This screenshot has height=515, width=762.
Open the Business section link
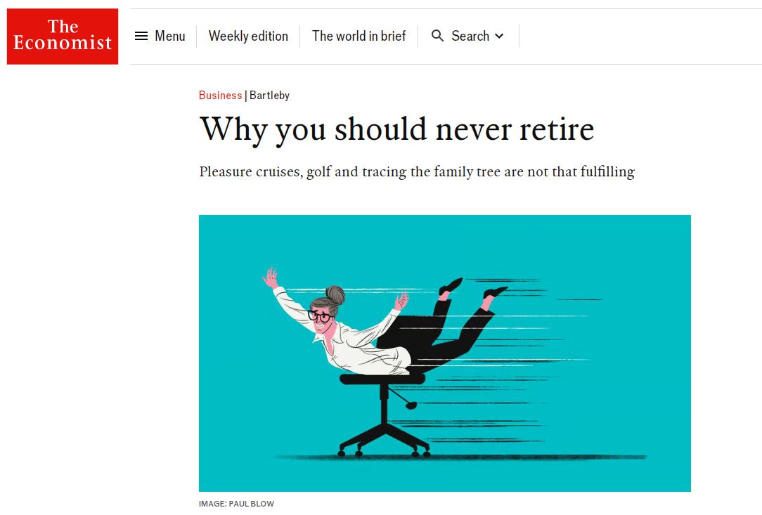(220, 96)
